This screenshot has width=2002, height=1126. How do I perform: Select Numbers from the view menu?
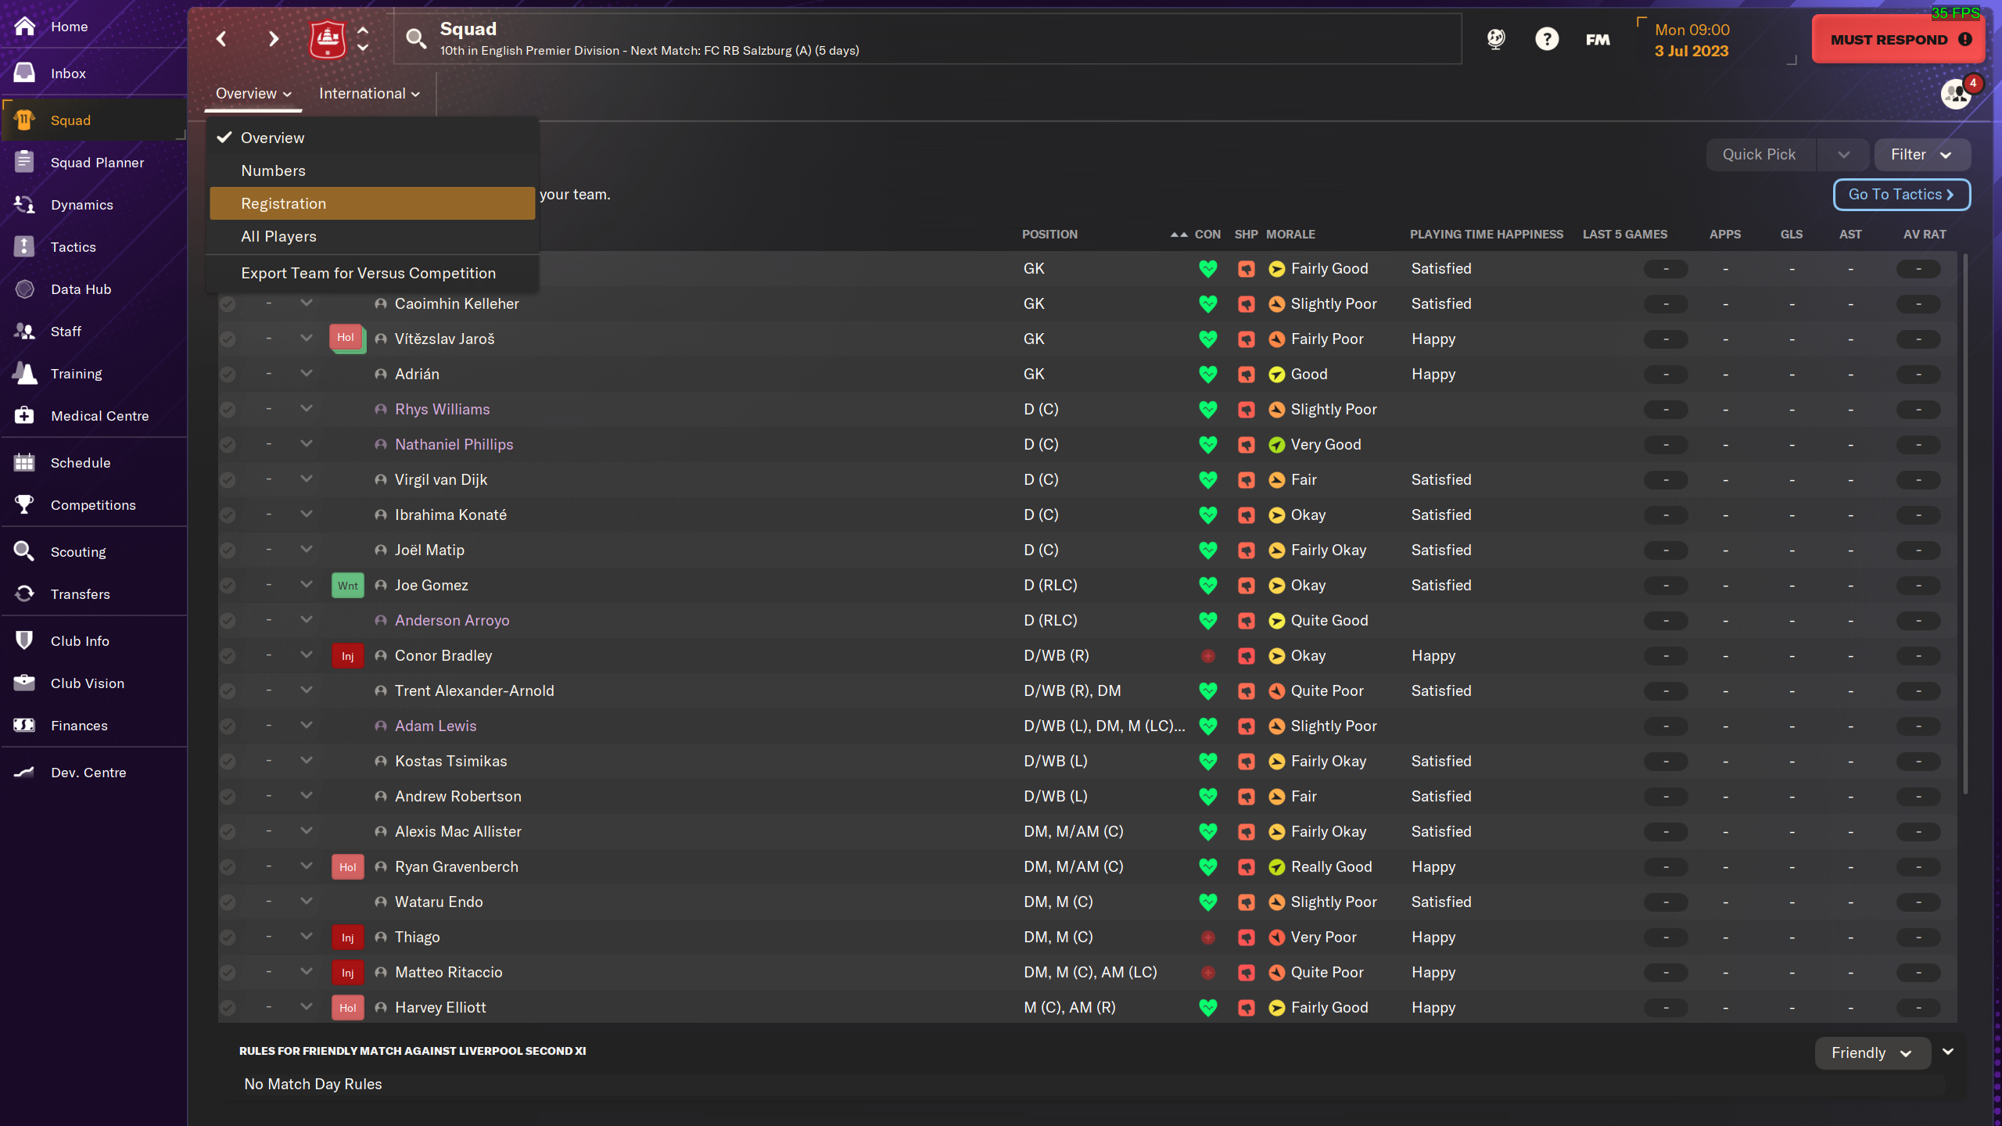pyautogui.click(x=373, y=170)
